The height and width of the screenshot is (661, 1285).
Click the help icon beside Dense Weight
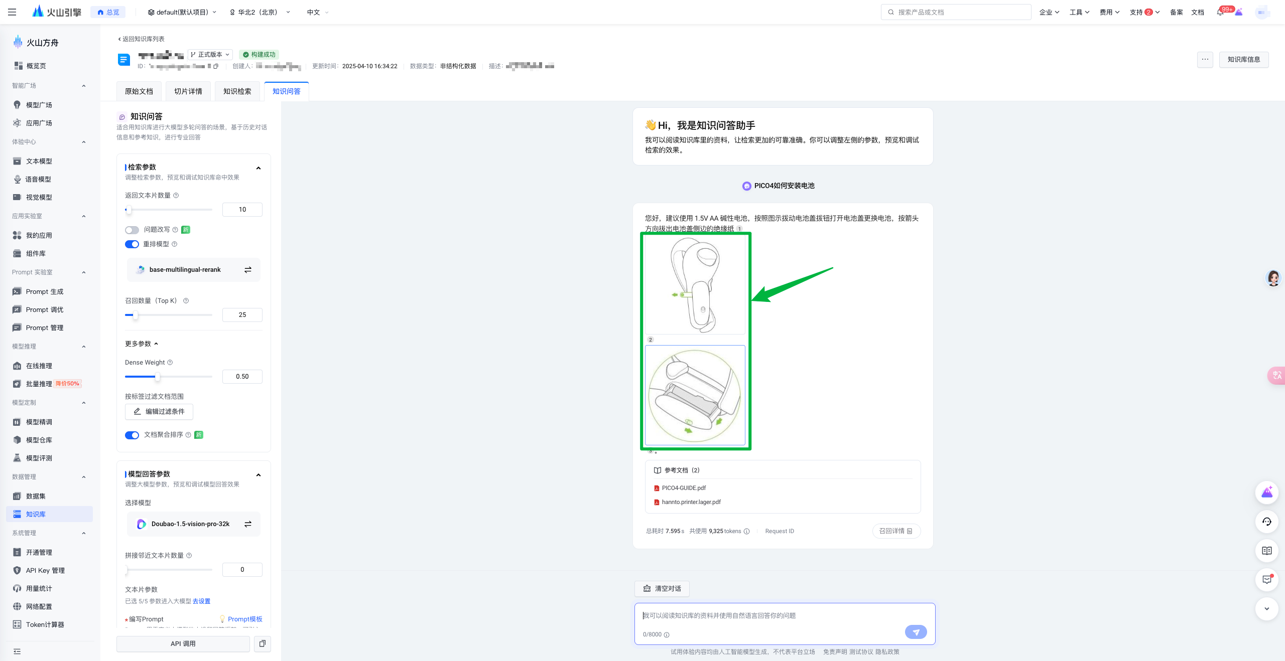tap(170, 363)
